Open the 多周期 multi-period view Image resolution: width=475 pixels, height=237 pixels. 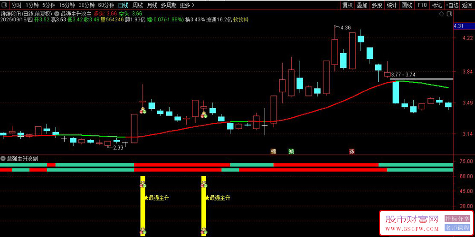coord(169,5)
